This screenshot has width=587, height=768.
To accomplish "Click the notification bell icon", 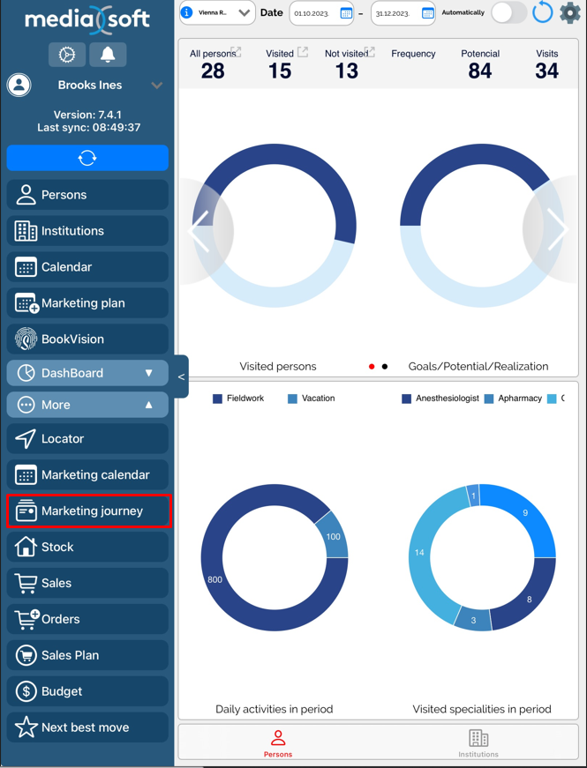I will [108, 55].
